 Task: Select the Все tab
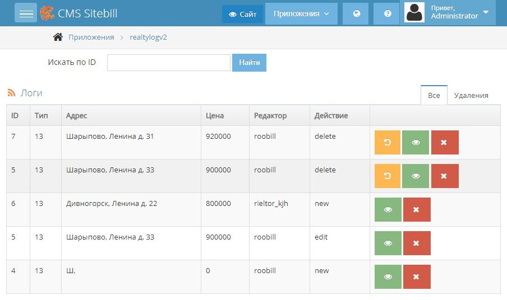(x=434, y=95)
